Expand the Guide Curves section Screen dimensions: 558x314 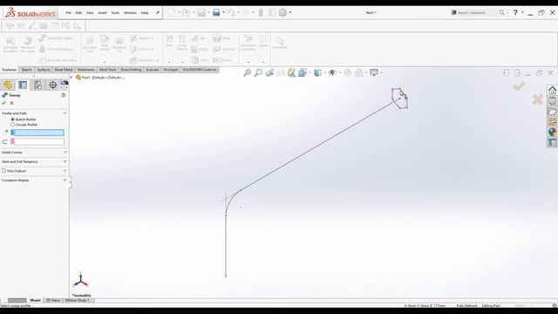click(65, 153)
